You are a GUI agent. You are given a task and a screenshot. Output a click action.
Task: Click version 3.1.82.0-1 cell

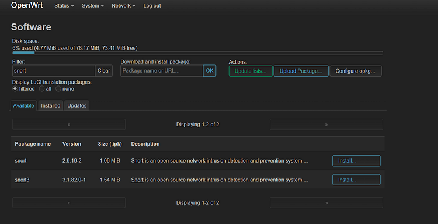coord(74,180)
